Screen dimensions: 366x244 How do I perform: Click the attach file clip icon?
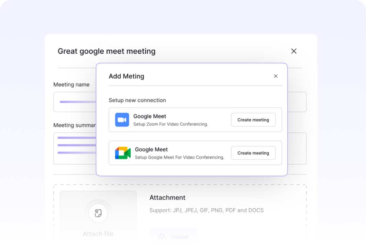pyautogui.click(x=98, y=213)
